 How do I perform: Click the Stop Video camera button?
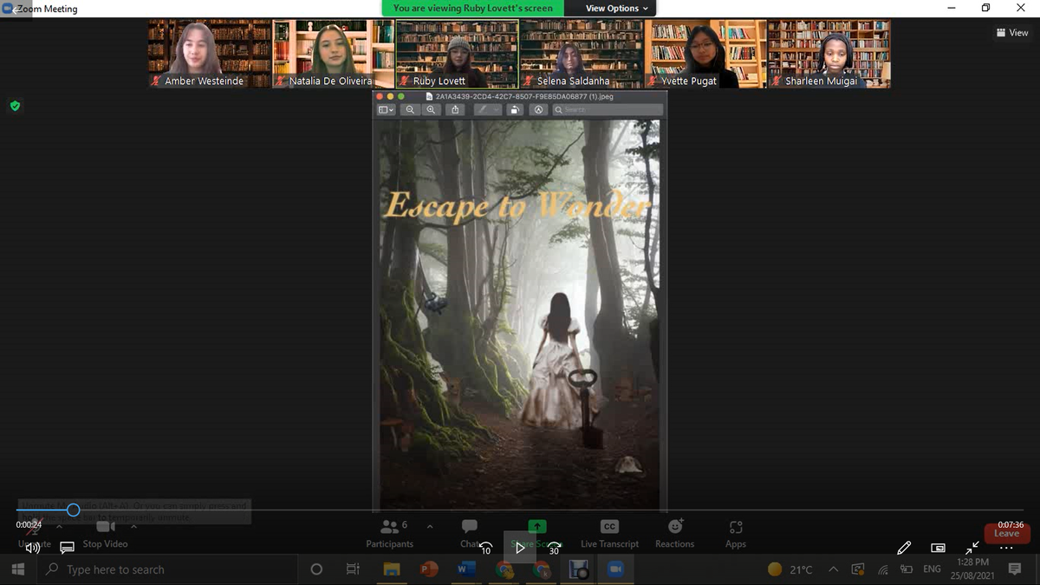(x=106, y=533)
